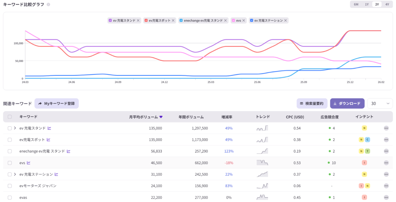Screen dimensions: 396x202
Task: Click the ダウンロード button
Action: (347, 104)
